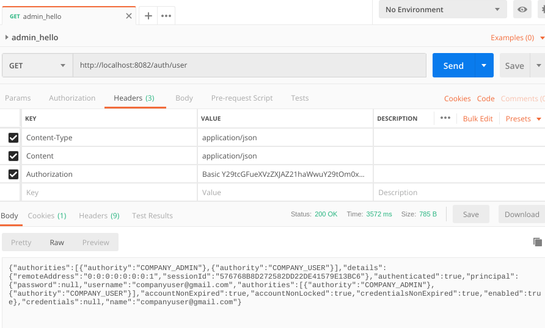Open the Examples (0) dropdown
The width and height of the screenshot is (545, 328).
coord(517,37)
